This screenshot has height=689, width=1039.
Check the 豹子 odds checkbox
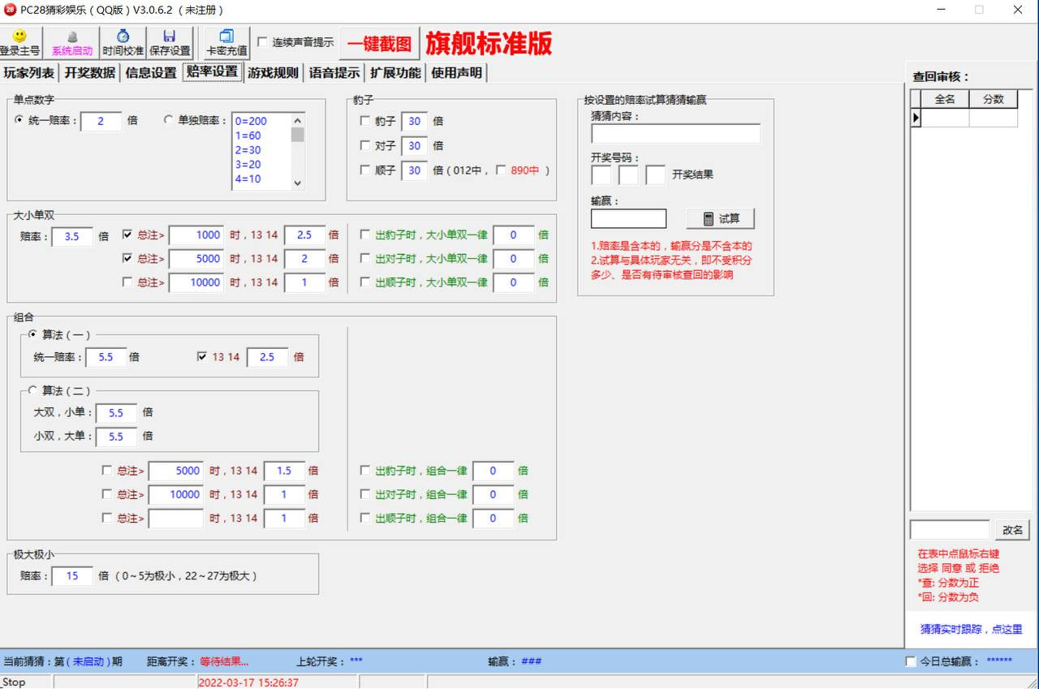tap(365, 121)
